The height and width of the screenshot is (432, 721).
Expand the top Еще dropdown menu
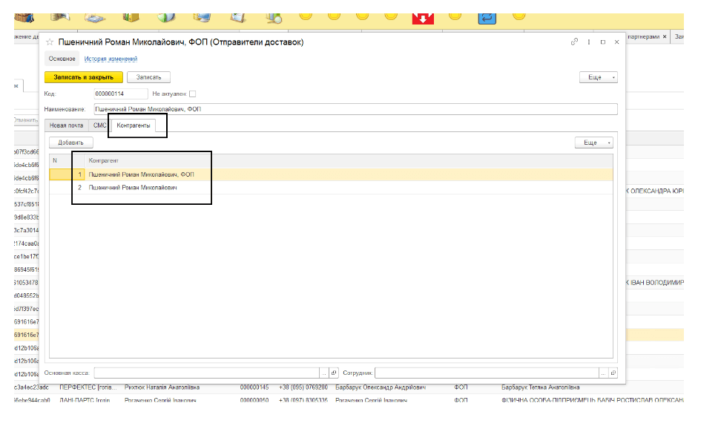pos(598,77)
